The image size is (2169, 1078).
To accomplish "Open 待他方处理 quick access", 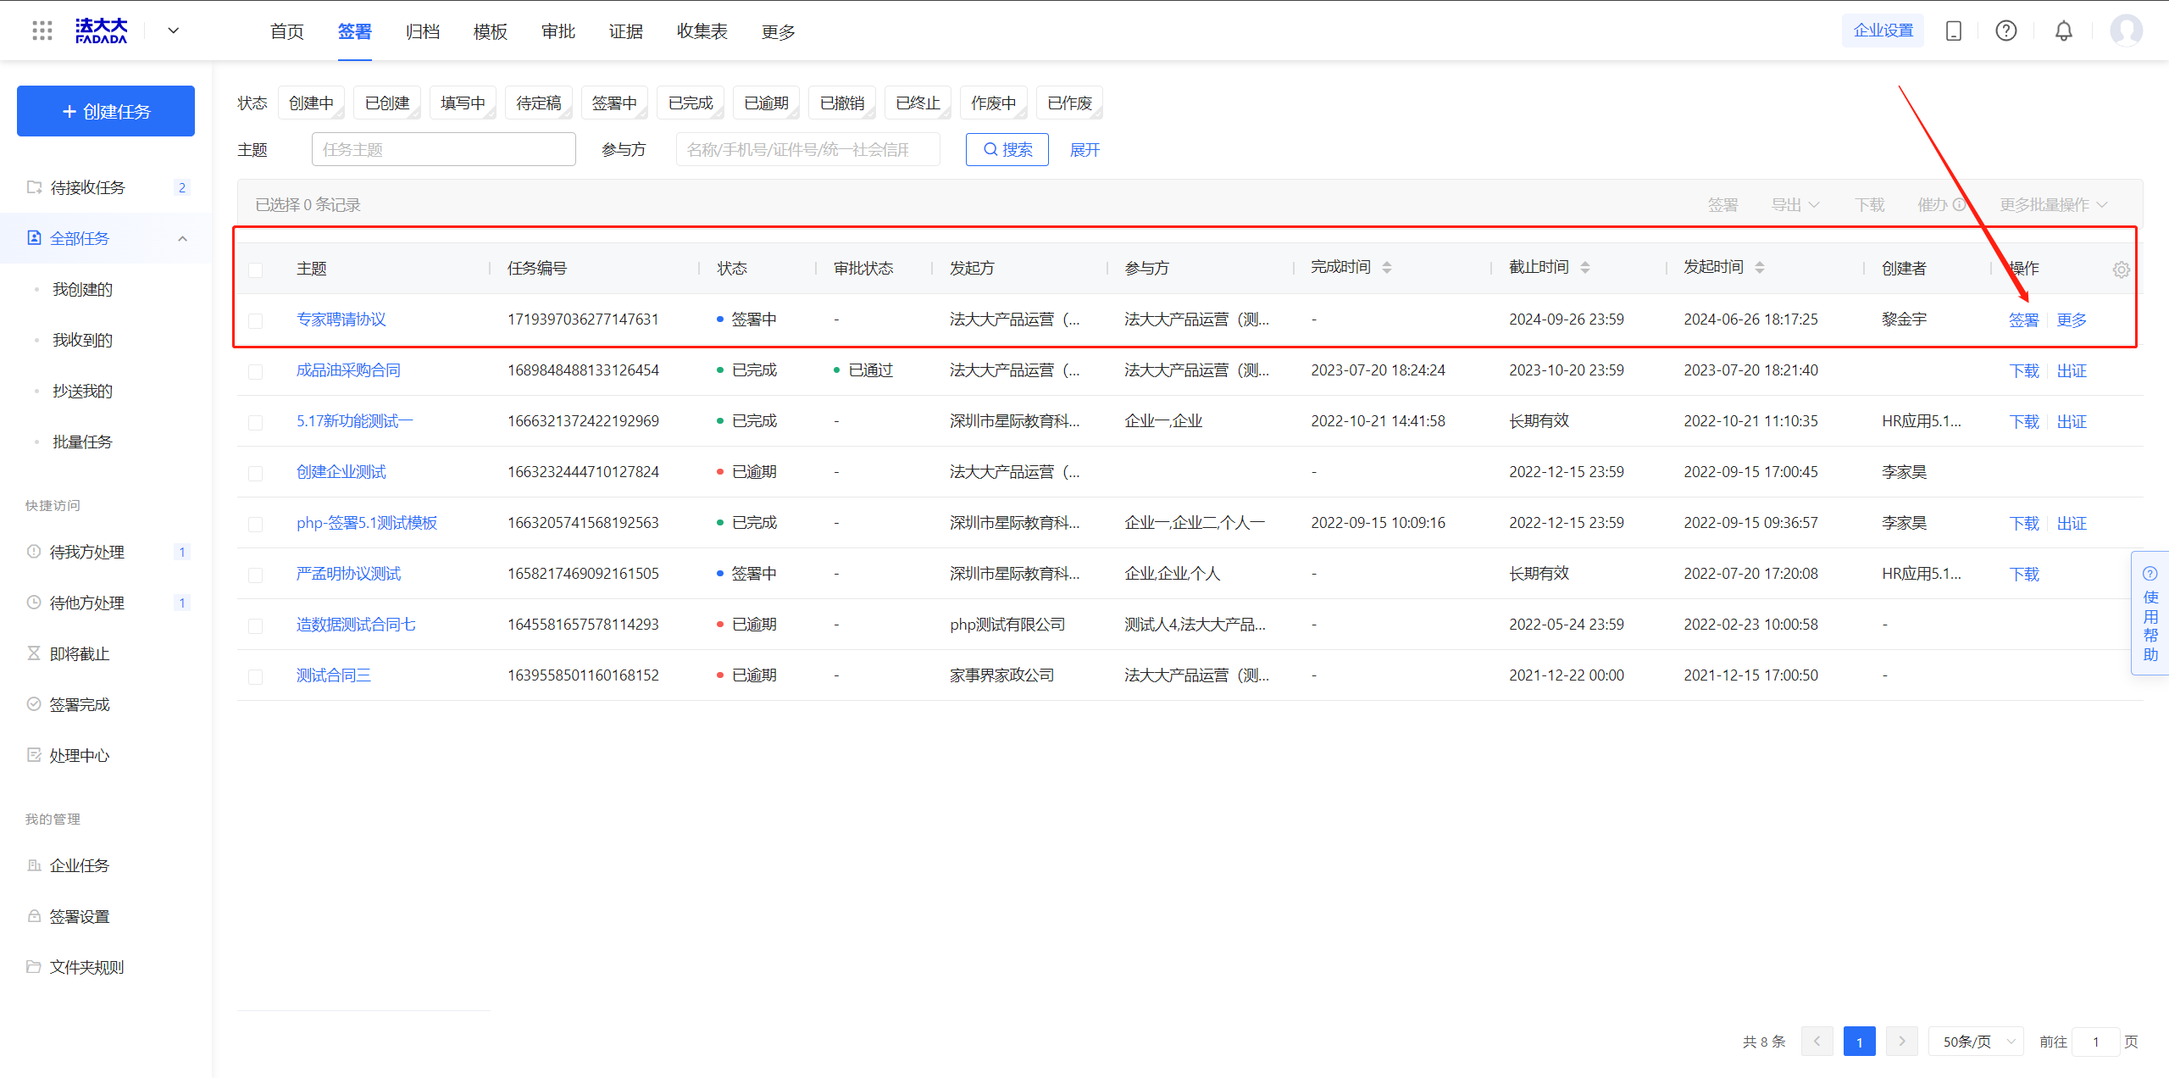I will click(106, 603).
